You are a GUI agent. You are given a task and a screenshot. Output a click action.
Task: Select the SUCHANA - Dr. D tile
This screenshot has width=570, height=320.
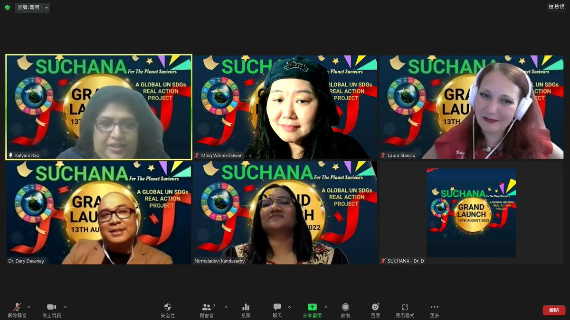pyautogui.click(x=471, y=212)
